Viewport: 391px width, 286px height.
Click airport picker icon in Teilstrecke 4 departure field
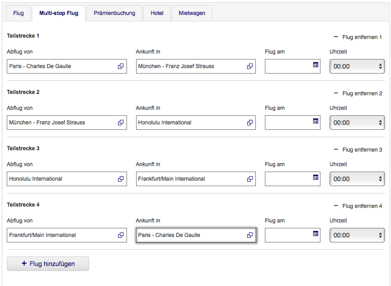click(121, 235)
